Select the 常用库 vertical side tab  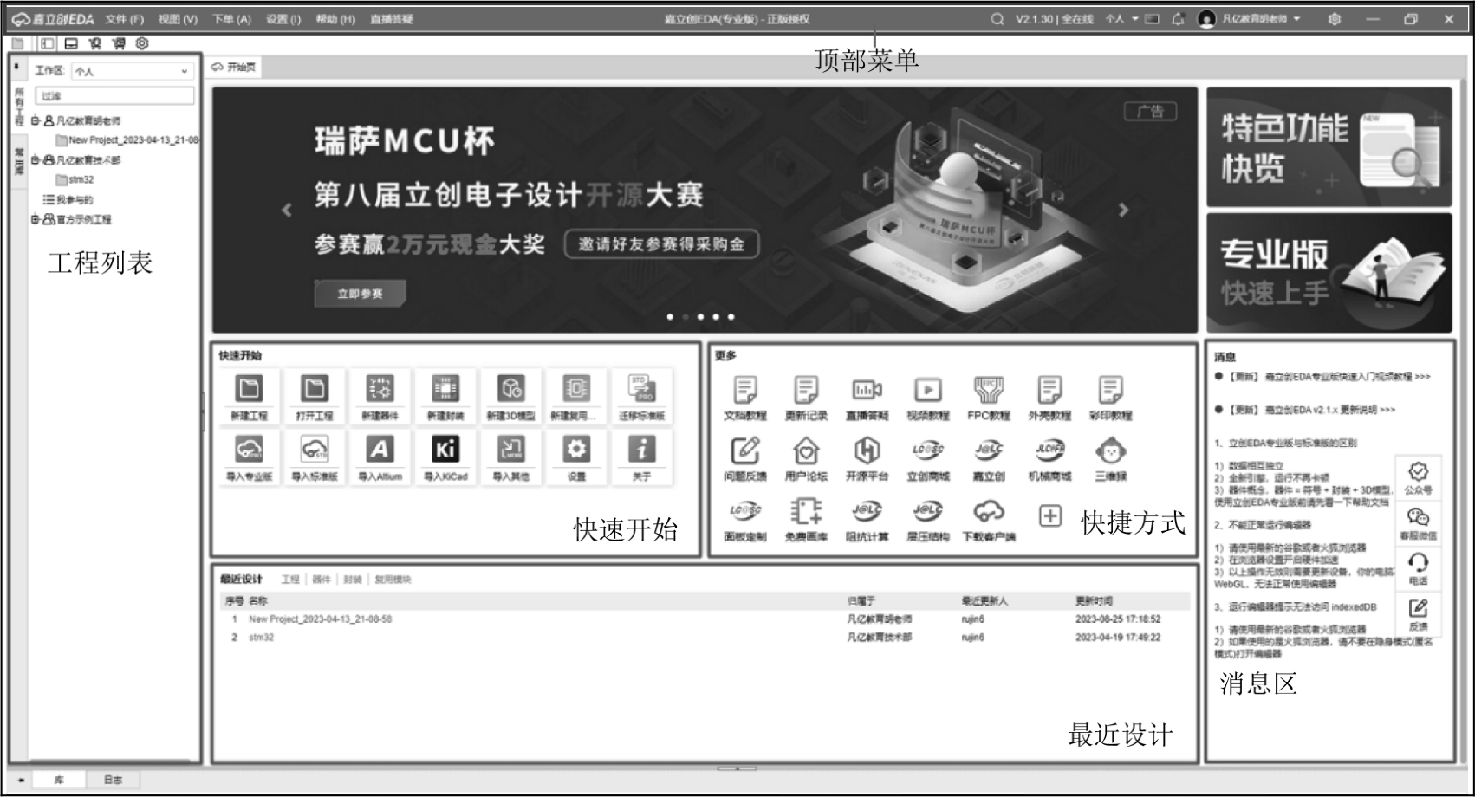pyautogui.click(x=19, y=160)
